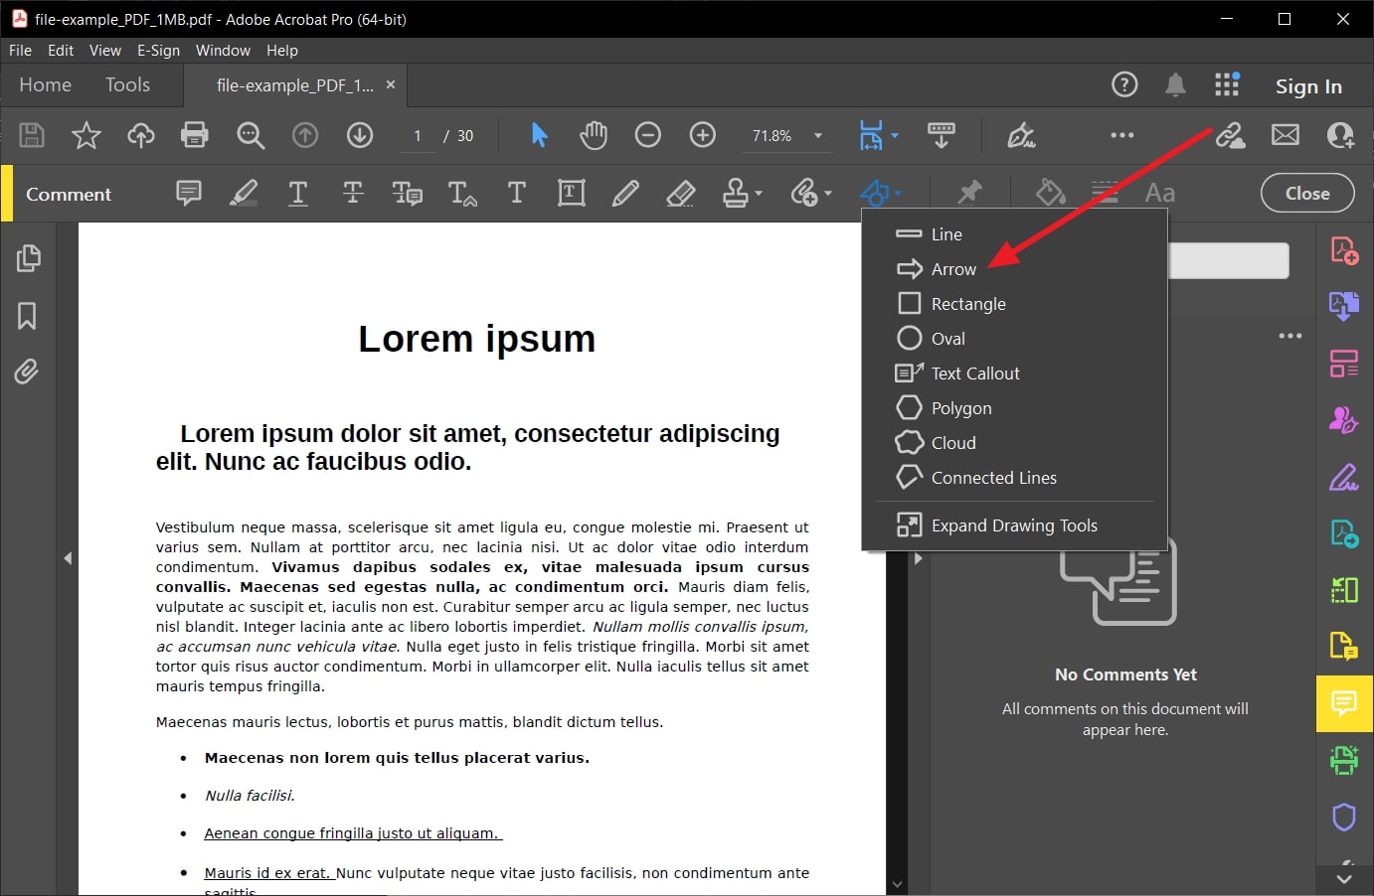Open the E-Sign menu
This screenshot has width=1374, height=896.
tap(158, 50)
